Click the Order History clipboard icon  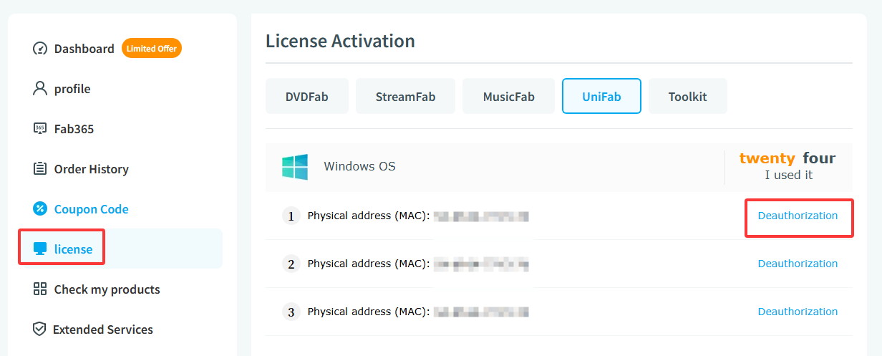pos(40,169)
